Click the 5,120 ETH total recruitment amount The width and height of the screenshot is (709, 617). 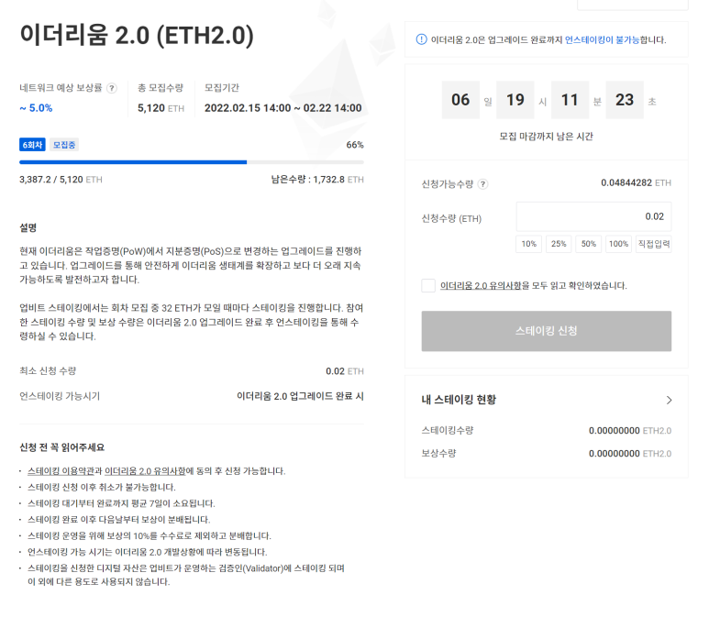pos(161,108)
